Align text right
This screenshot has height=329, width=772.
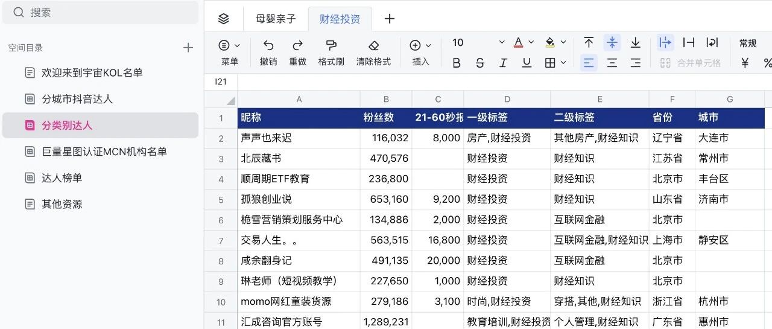[x=635, y=63]
